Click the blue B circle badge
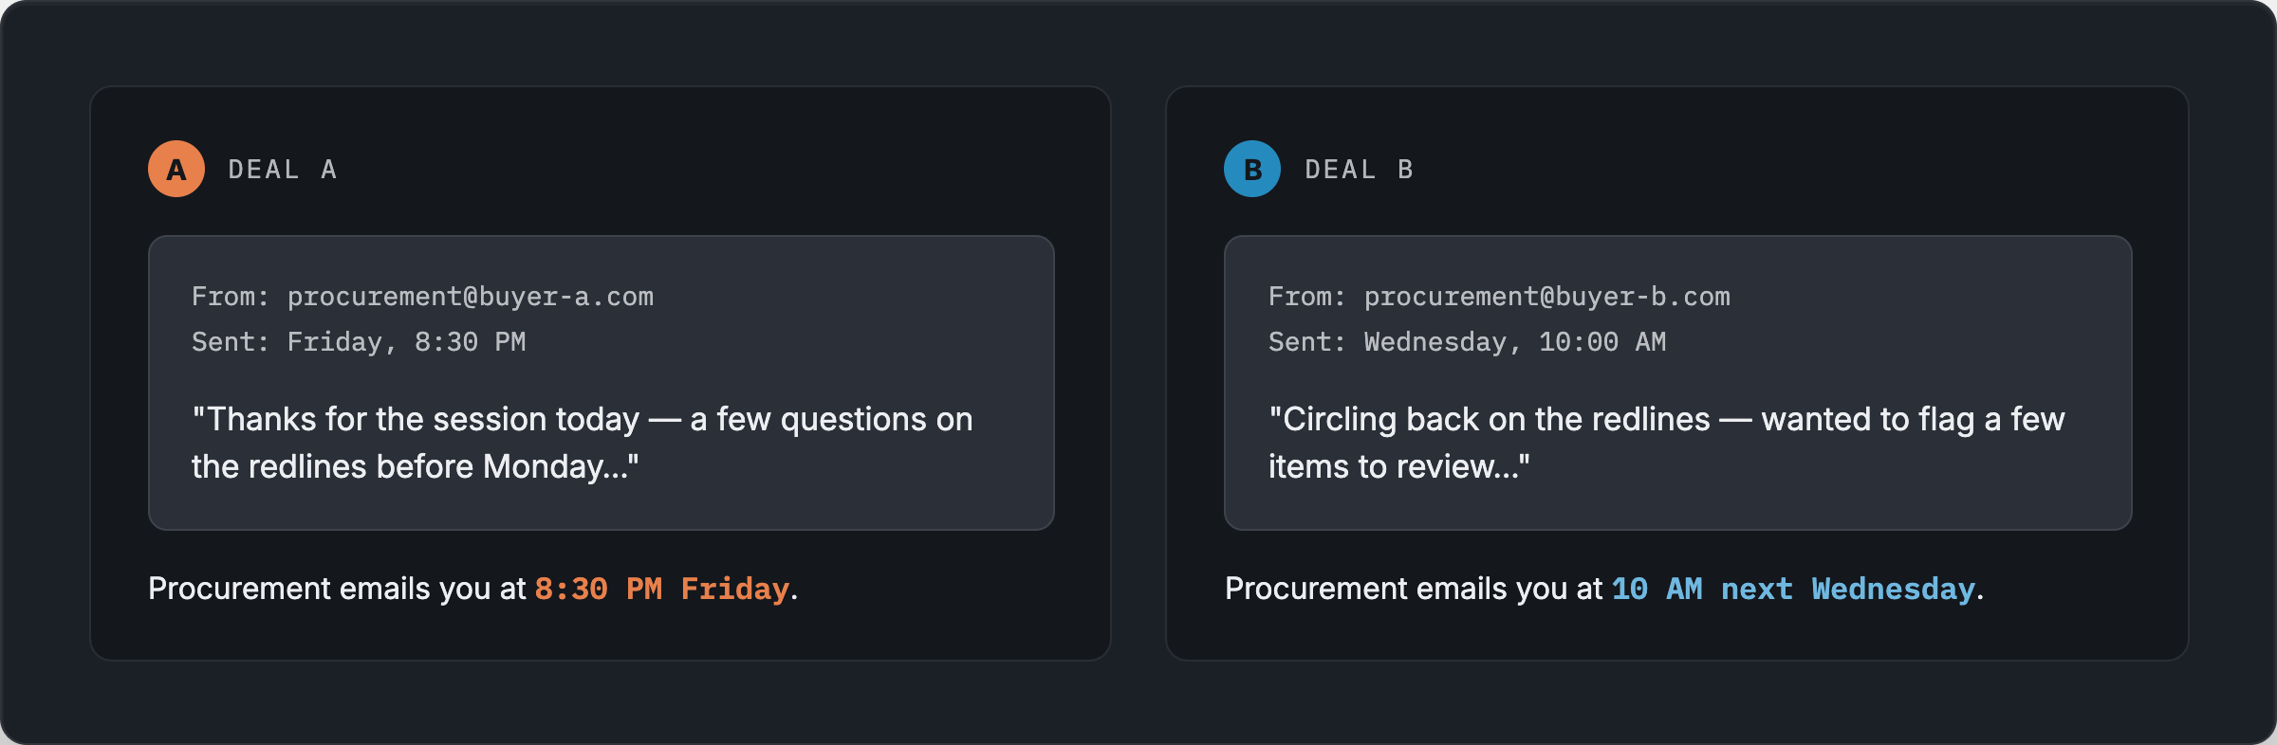Viewport: 2277px width, 745px height. coord(1252,169)
